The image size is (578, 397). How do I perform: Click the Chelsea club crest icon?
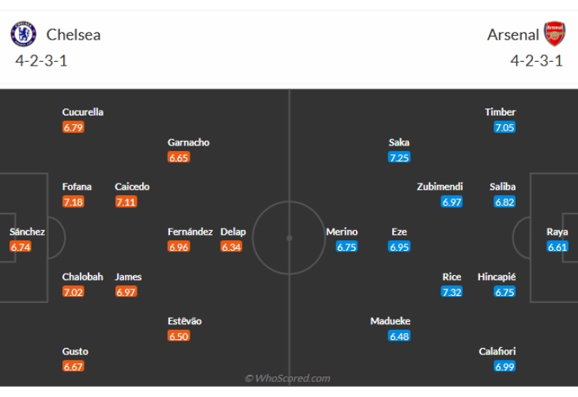[x=24, y=33]
